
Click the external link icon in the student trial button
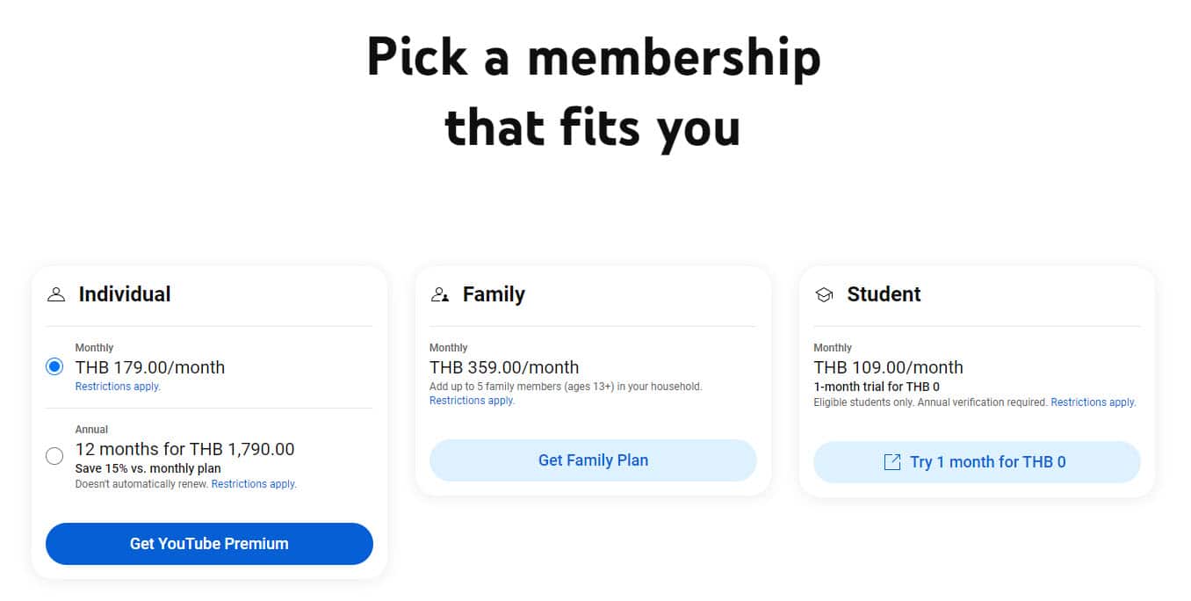(891, 462)
